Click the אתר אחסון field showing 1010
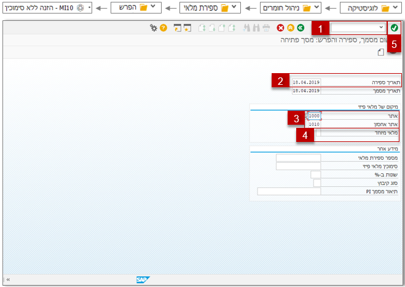This screenshot has width=405, height=287. coord(314,124)
